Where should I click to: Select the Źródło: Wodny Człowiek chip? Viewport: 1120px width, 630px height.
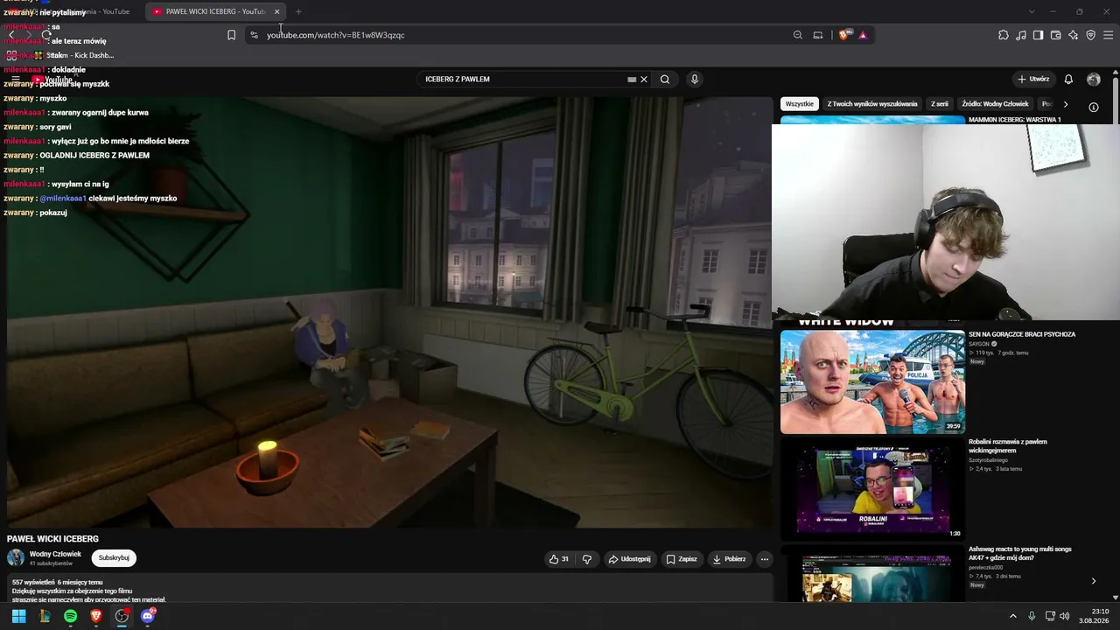pyautogui.click(x=995, y=104)
